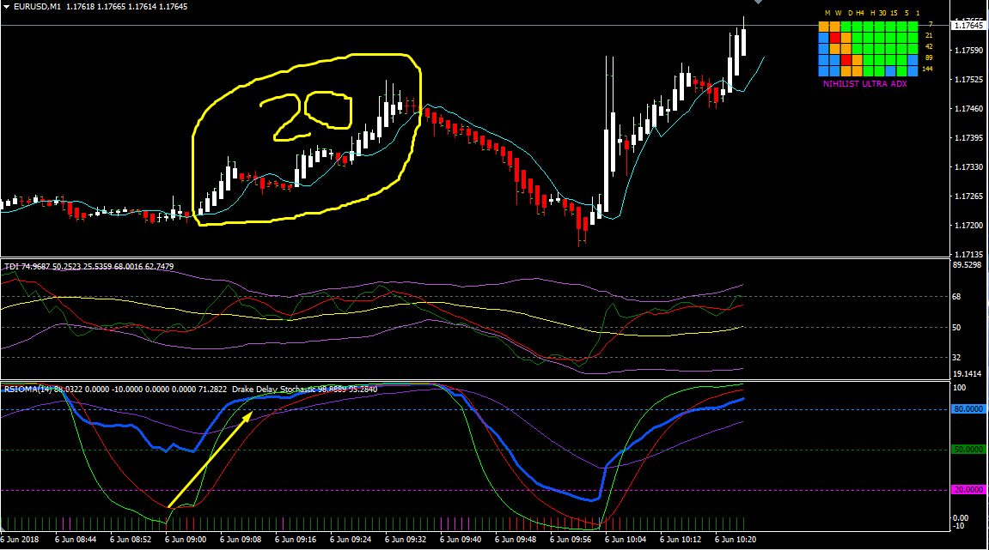This screenshot has width=989, height=550.
Task: Click the 1.17460 price axis label
Action: [x=969, y=109]
